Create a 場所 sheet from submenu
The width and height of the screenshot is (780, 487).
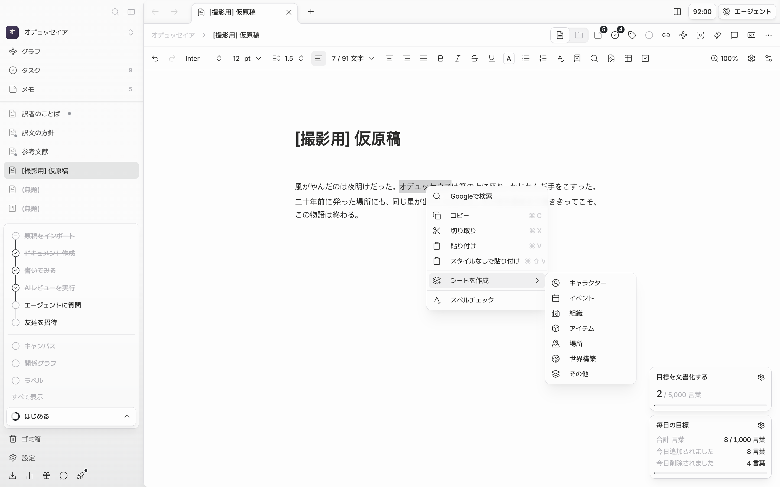coord(590,343)
